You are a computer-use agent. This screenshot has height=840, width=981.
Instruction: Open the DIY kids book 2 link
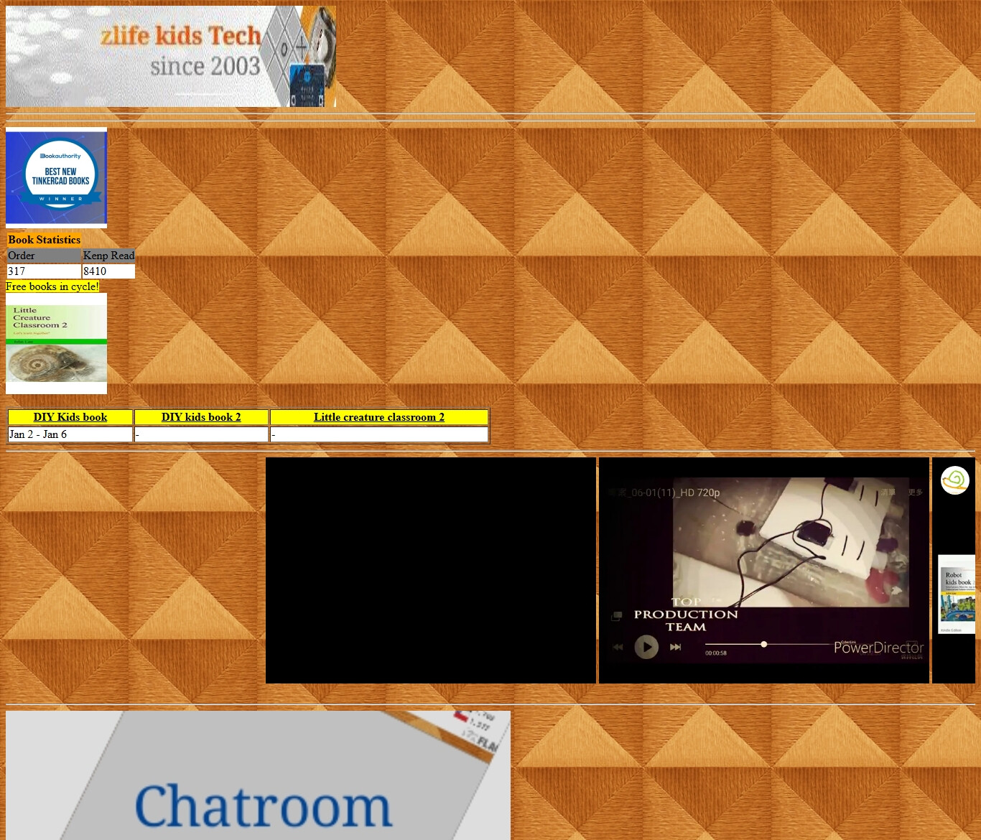click(201, 417)
